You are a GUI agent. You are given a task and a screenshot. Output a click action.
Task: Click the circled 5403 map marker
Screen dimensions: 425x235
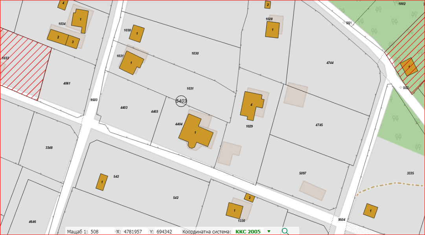tap(181, 101)
